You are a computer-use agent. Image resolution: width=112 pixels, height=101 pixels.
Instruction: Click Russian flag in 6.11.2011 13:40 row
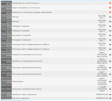[110, 61]
